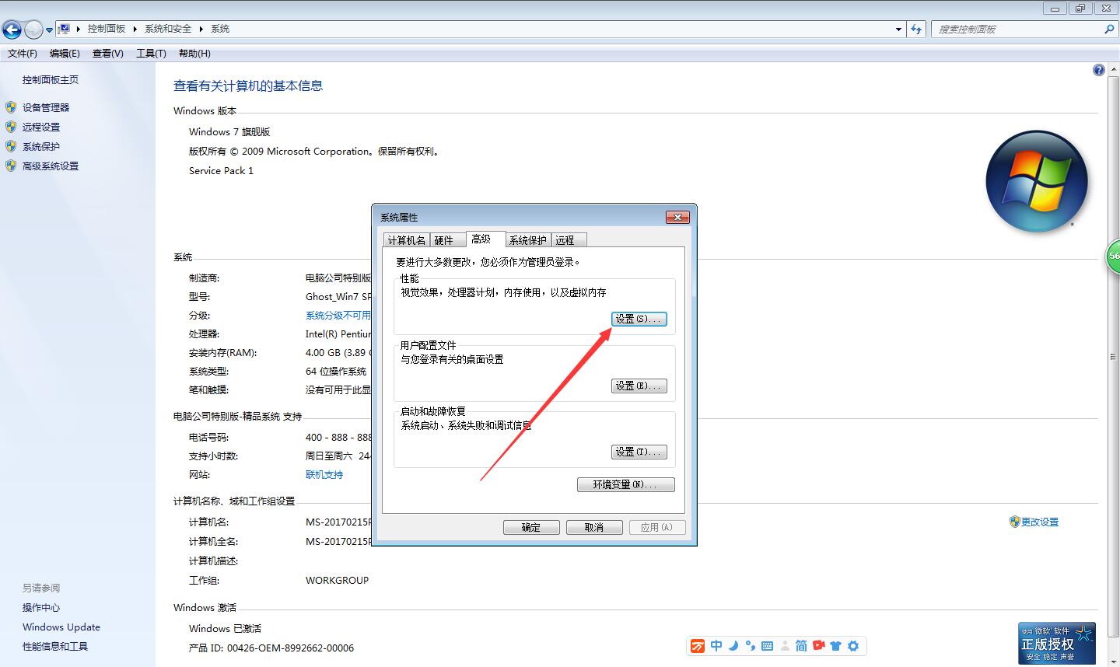
Task: Open 操作中心 link
Action: tap(41, 608)
